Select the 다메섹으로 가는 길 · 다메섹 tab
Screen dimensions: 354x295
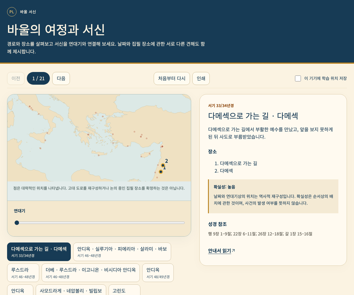pos(39,252)
